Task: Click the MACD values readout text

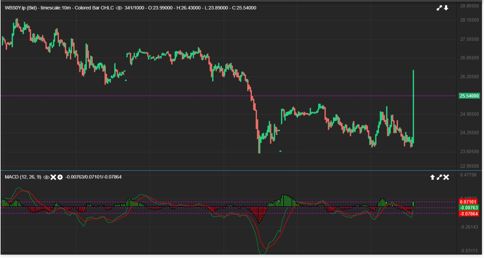Action: click(93, 177)
